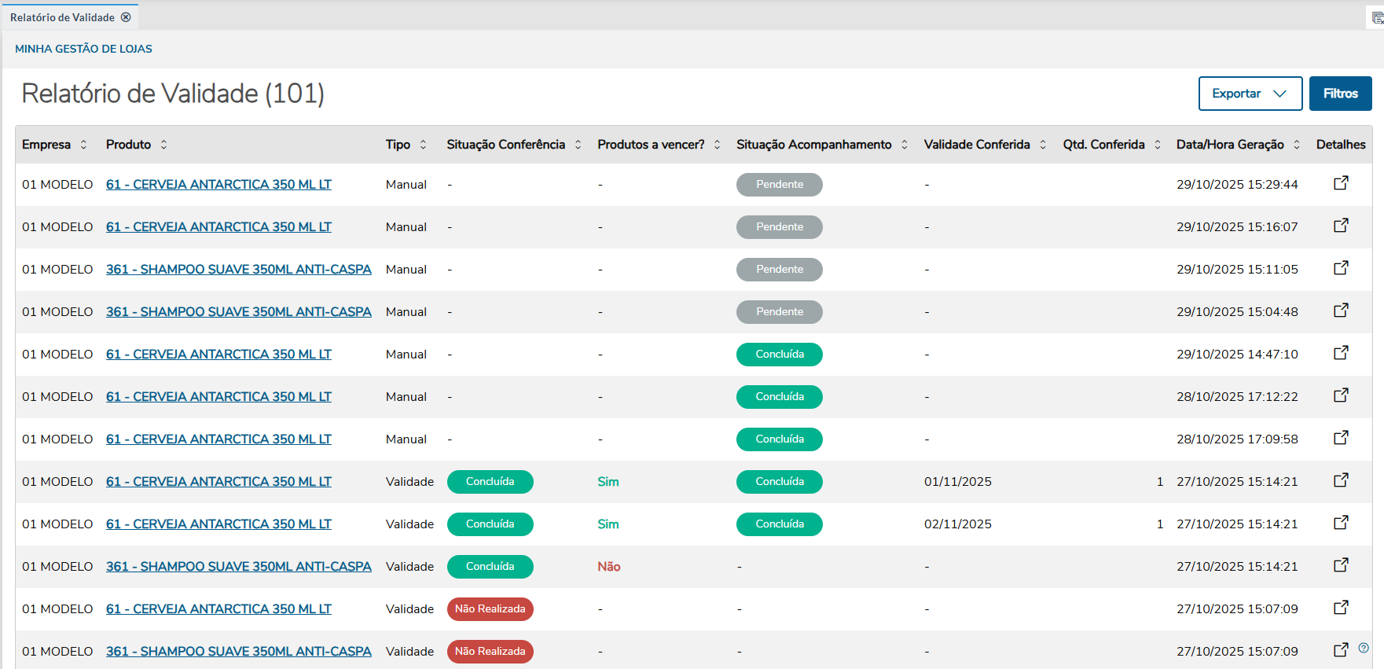
Task: Sort by Situação Acompanhamento column
Action: pos(905,145)
